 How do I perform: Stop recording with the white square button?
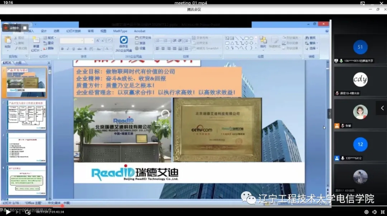pos(25,28)
